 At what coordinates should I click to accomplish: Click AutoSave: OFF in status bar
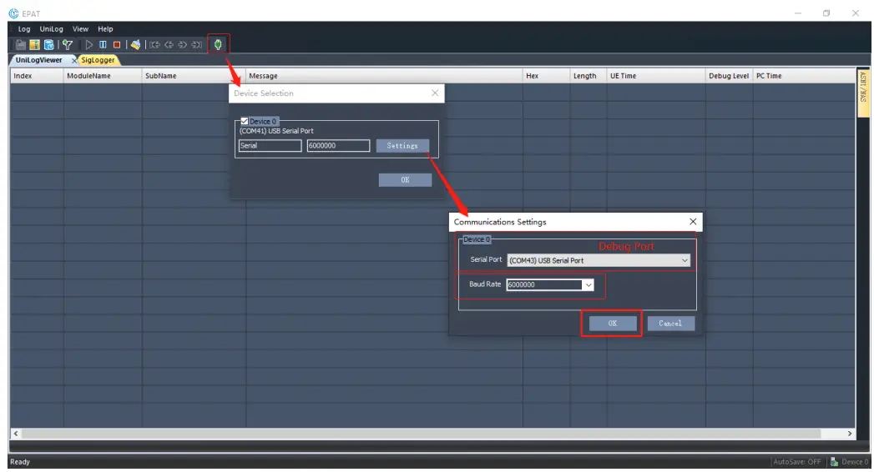point(796,462)
